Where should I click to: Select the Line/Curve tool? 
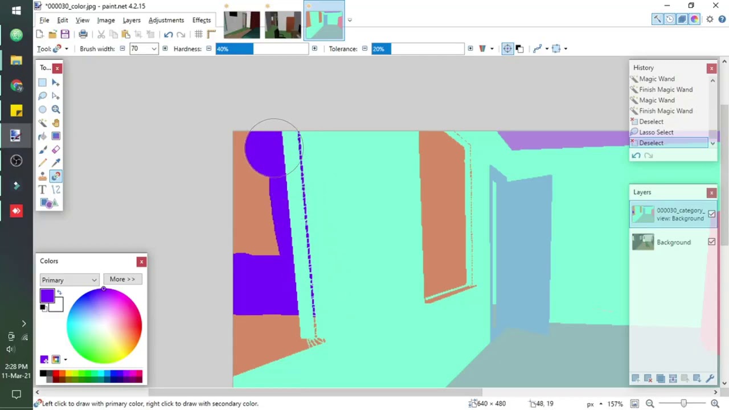pos(56,190)
